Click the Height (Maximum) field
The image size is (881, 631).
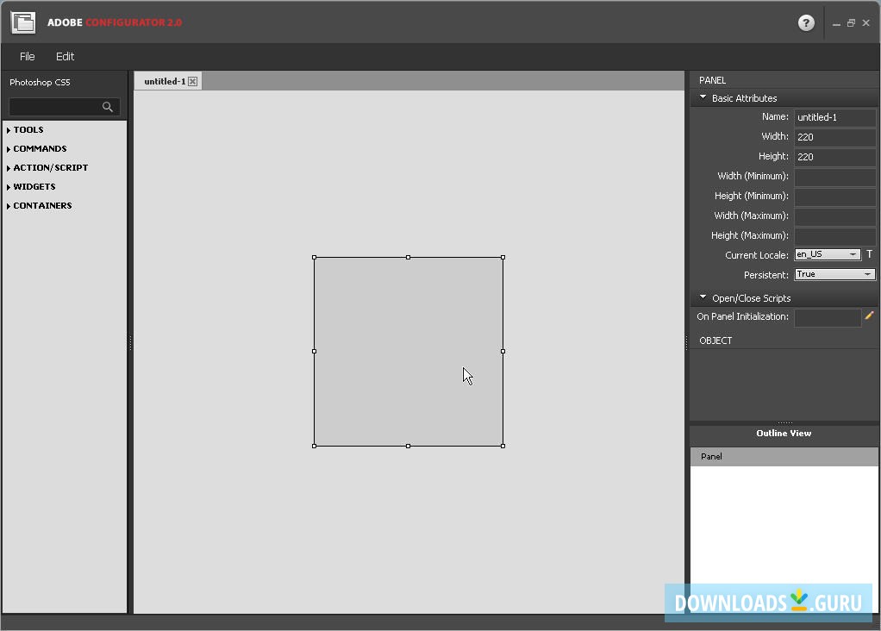tap(834, 235)
